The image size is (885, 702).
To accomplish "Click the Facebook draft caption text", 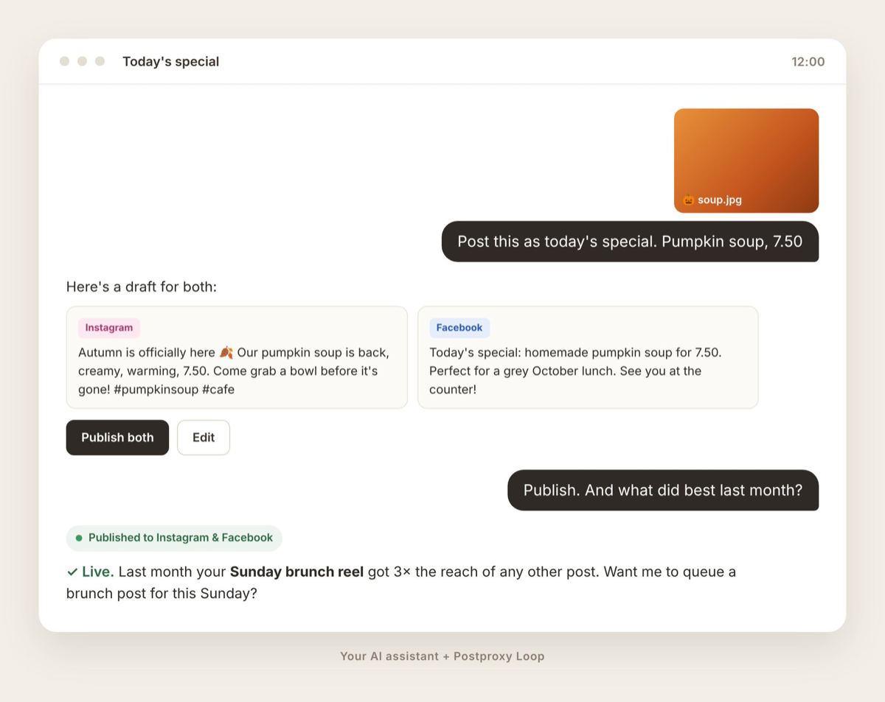I will pos(575,371).
